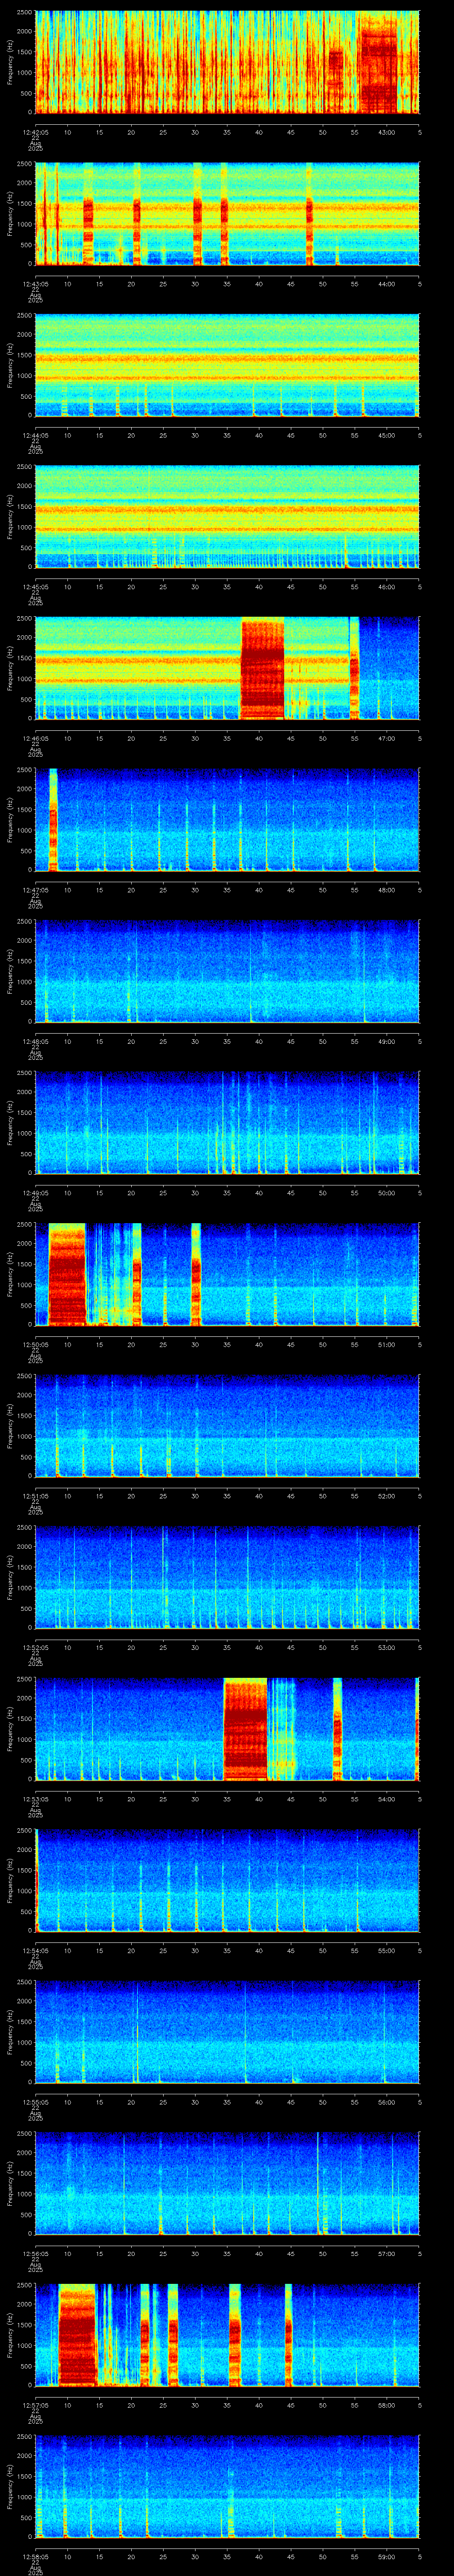Select the spectrogram panel starting at 12:44:05

pos(227,365)
